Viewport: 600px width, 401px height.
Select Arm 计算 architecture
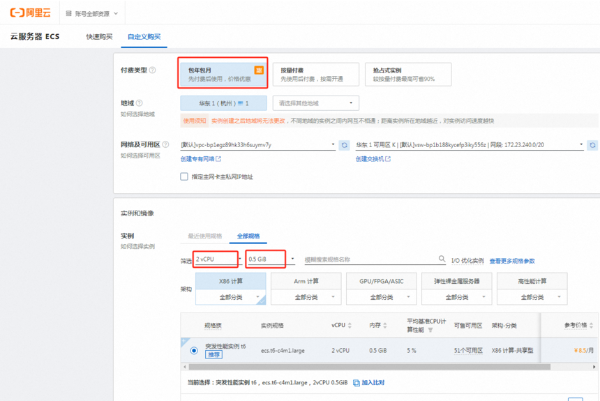point(306,281)
